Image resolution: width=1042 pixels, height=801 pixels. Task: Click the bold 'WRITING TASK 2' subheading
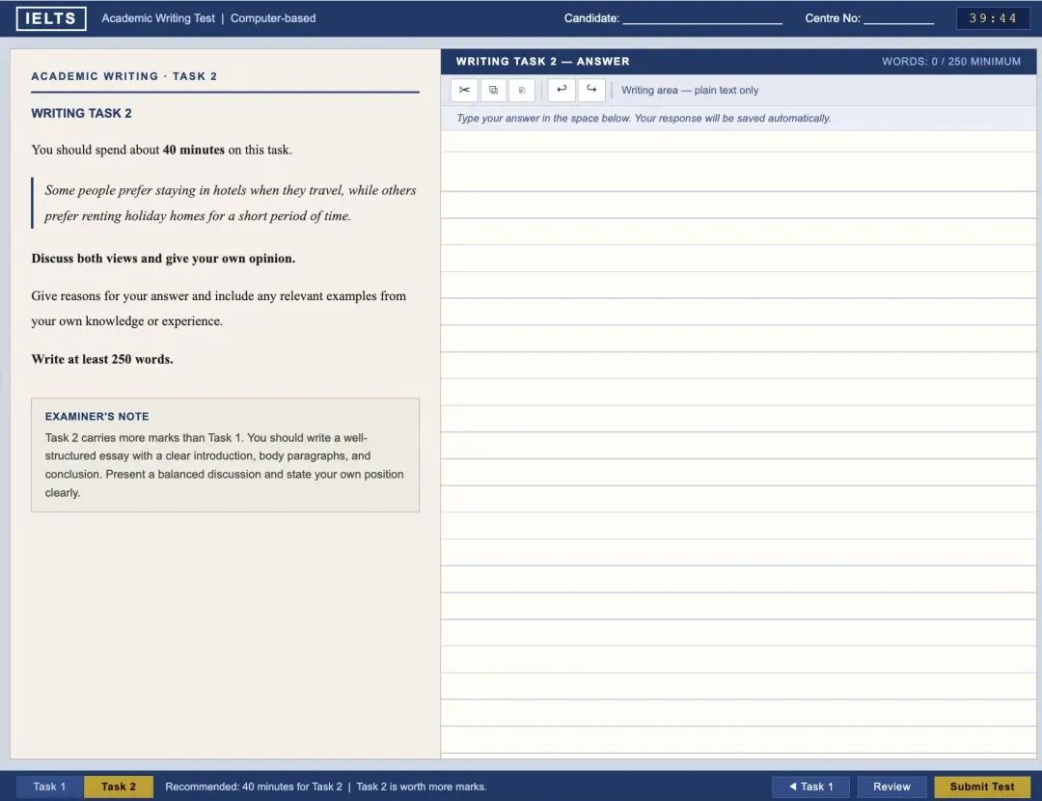click(x=81, y=113)
